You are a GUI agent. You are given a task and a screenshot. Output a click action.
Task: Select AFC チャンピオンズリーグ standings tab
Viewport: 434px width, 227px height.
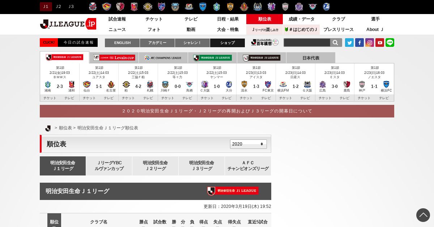coord(248,166)
